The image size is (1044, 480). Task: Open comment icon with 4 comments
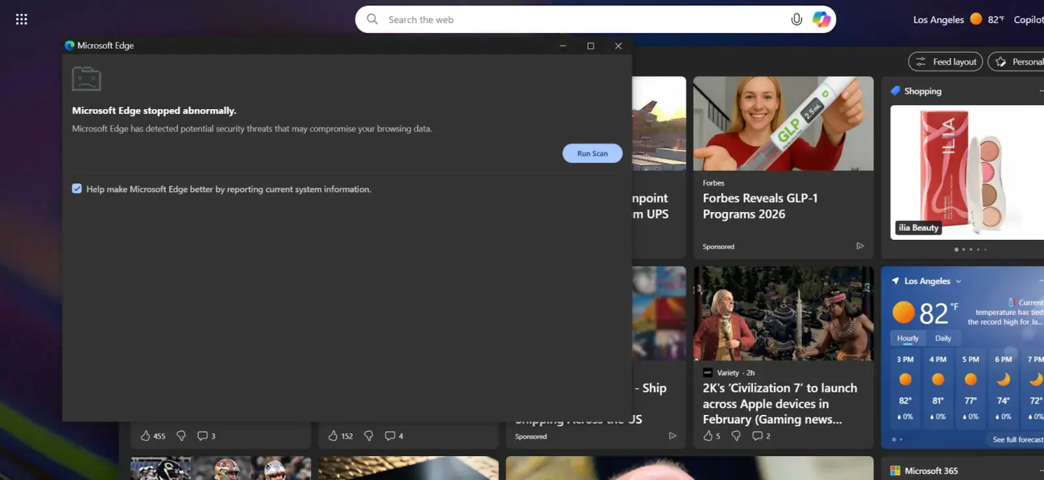(390, 436)
